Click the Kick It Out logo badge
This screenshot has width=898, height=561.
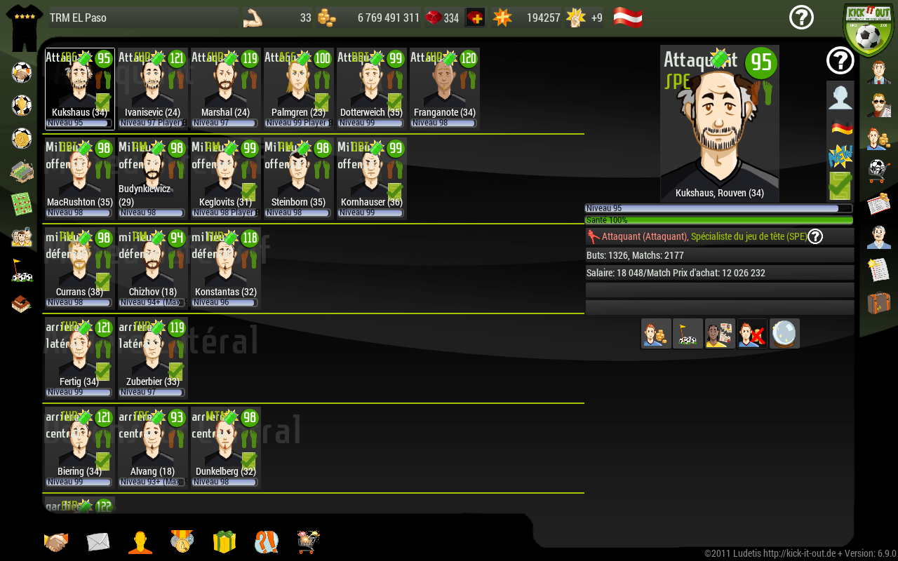point(869,28)
